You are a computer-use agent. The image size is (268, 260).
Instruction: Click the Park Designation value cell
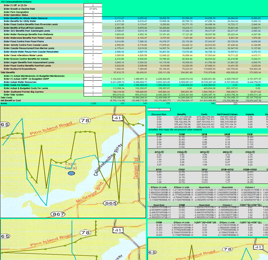[93, 12]
